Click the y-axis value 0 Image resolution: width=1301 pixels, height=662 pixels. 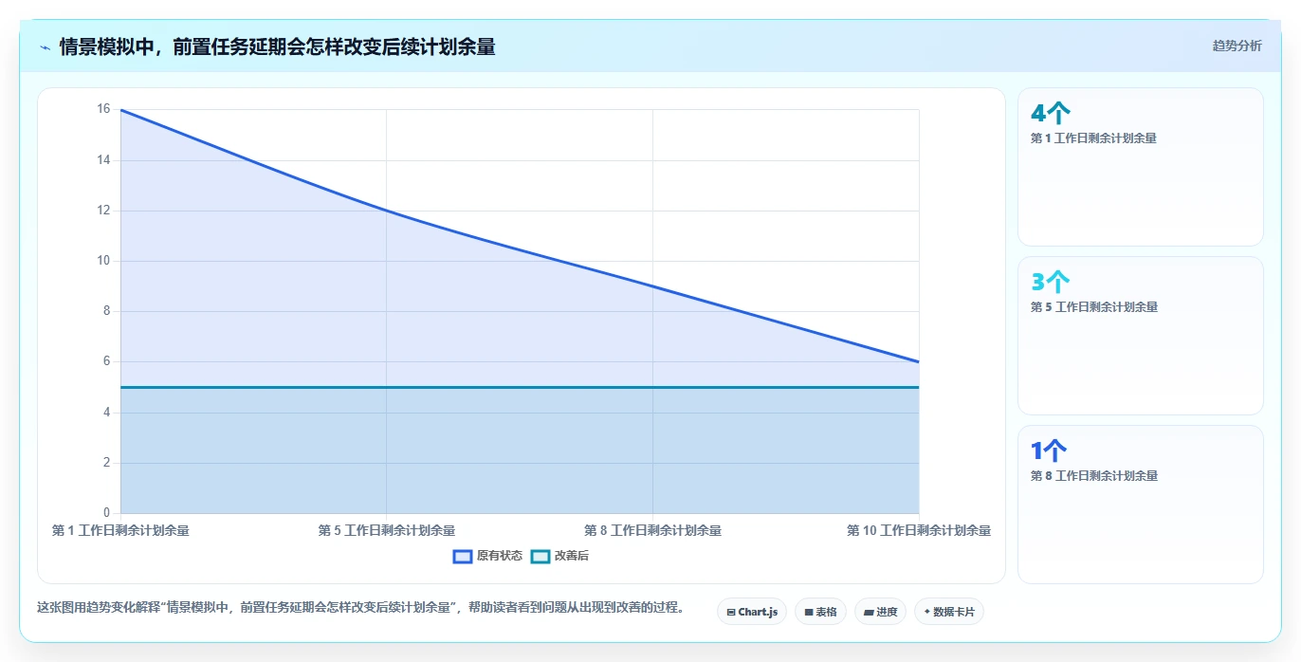pos(106,513)
